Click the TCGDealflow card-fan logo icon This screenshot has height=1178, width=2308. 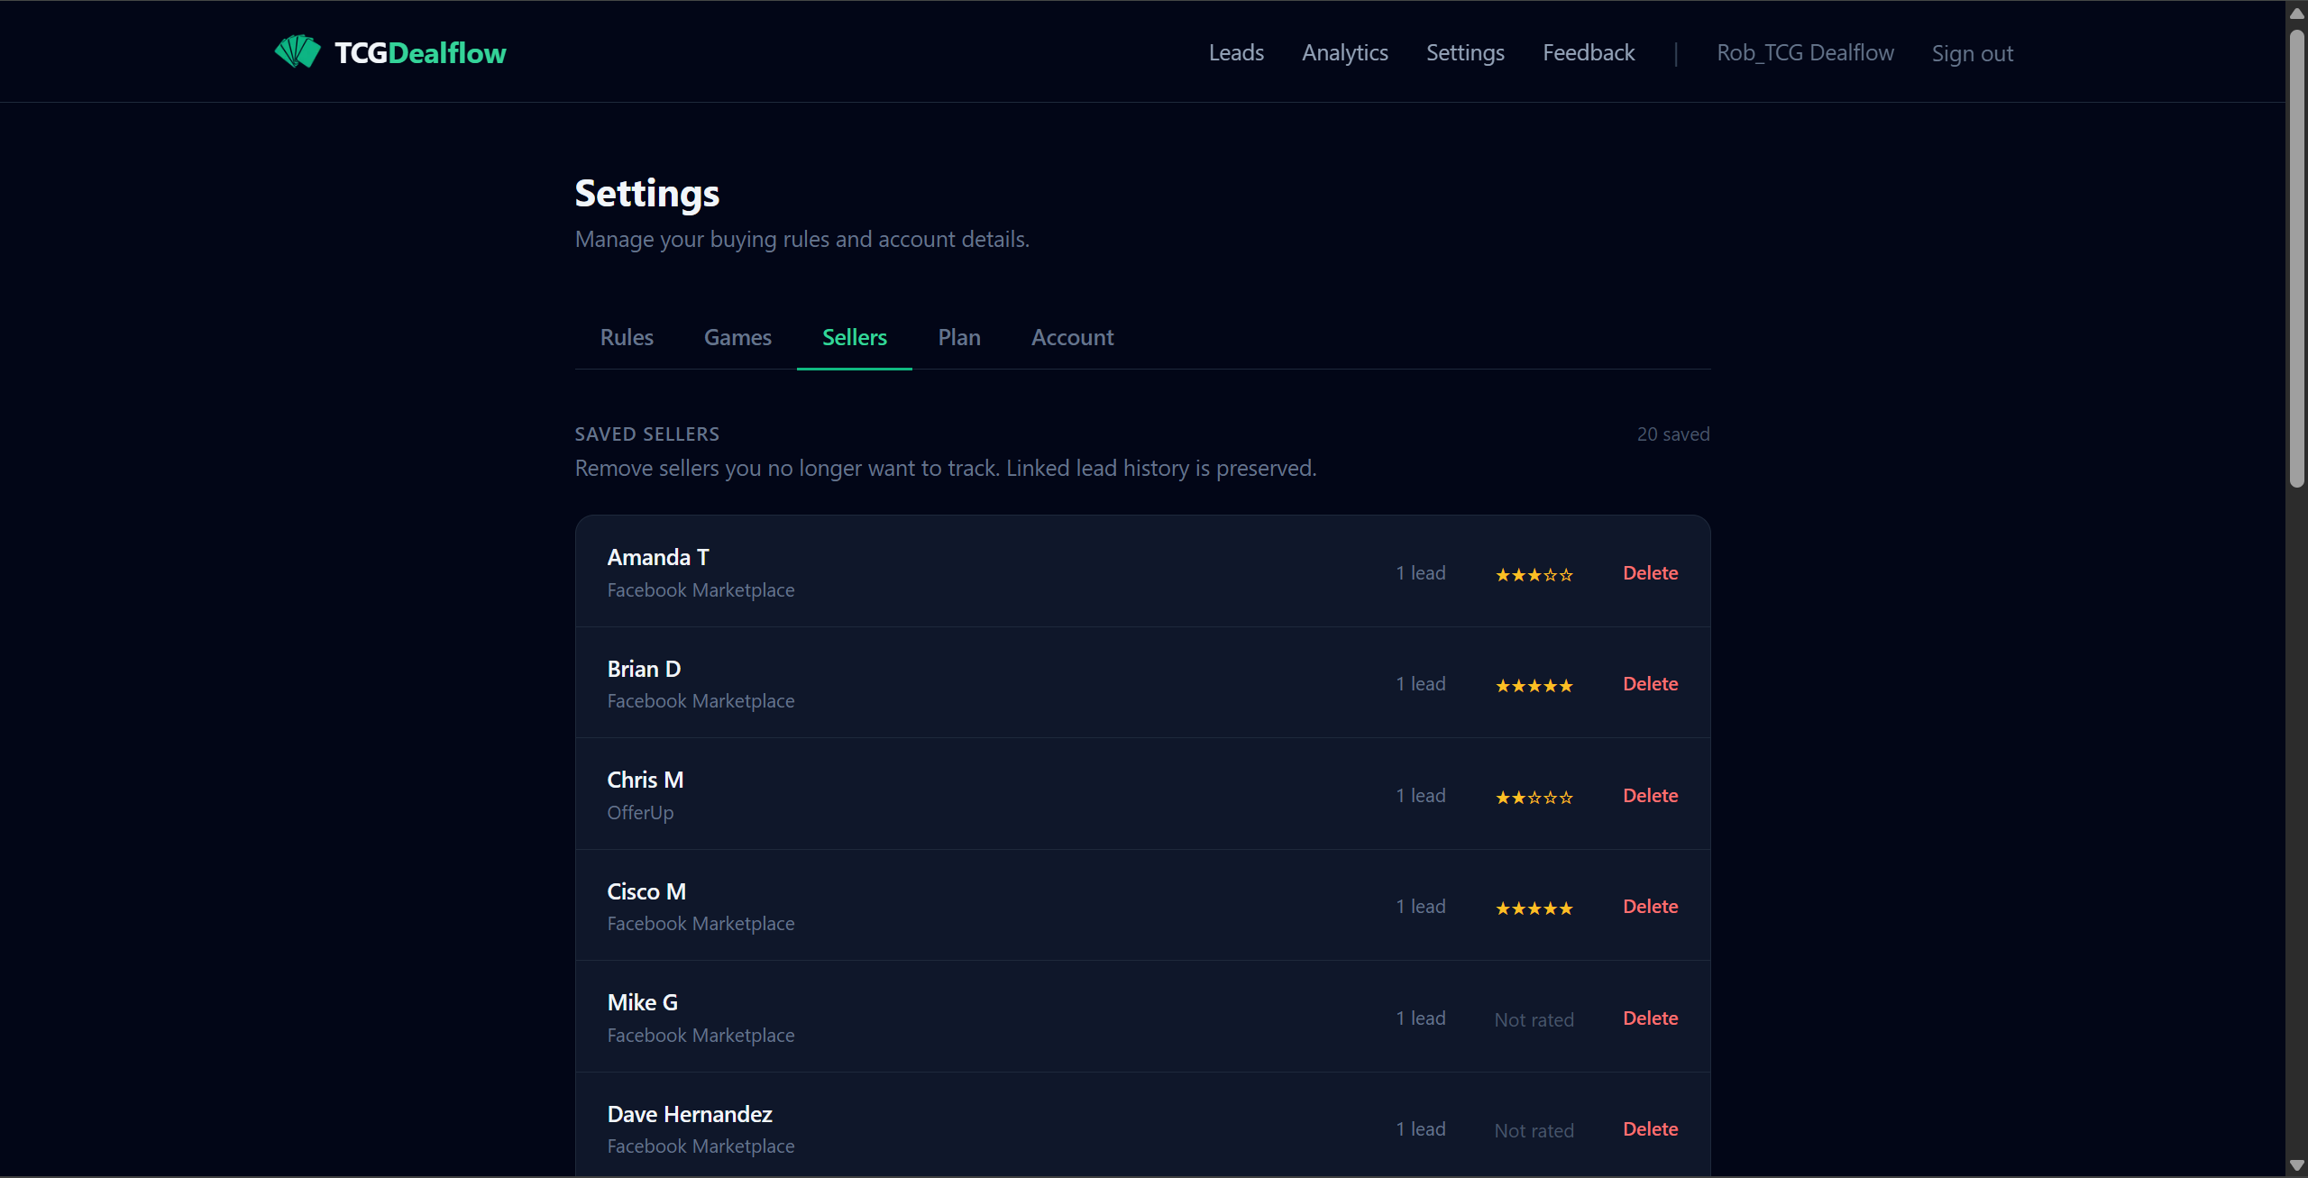click(298, 51)
